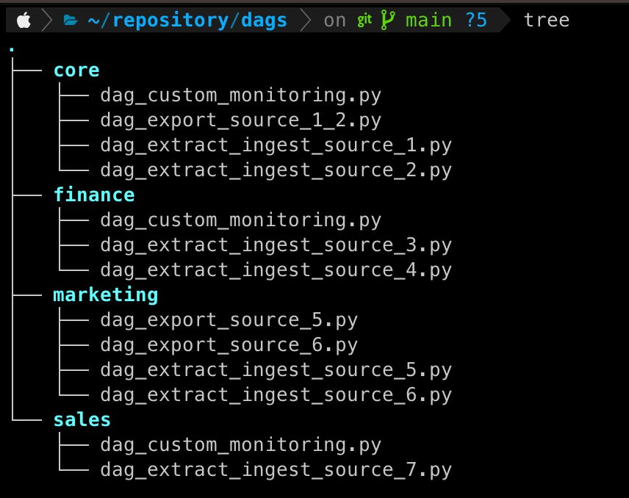Select the marketing directory entry
629x498 pixels.
pyautogui.click(x=106, y=295)
